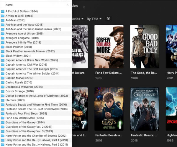Select folder 'Ant-Man (2015)'
The image size is (177, 147).
36,20
